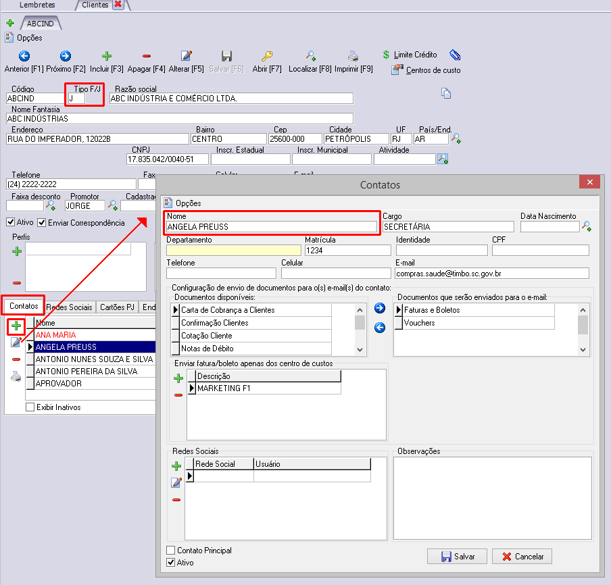
Task: Click Incluir [F3] to add a client
Action: (106, 61)
